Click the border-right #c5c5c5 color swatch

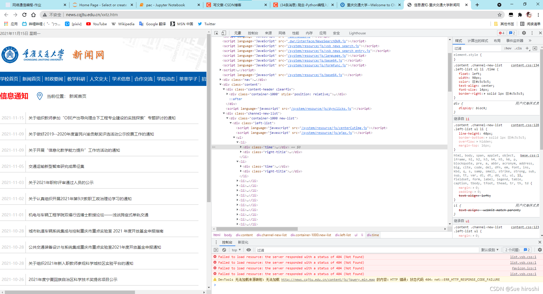coord(507,94)
